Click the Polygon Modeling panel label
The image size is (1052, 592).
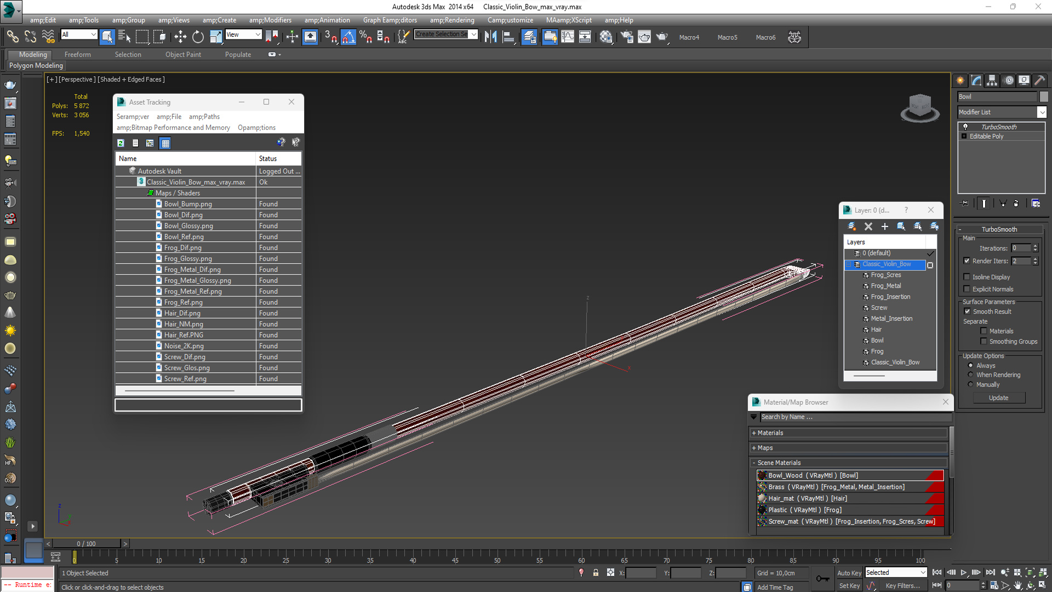coord(36,65)
